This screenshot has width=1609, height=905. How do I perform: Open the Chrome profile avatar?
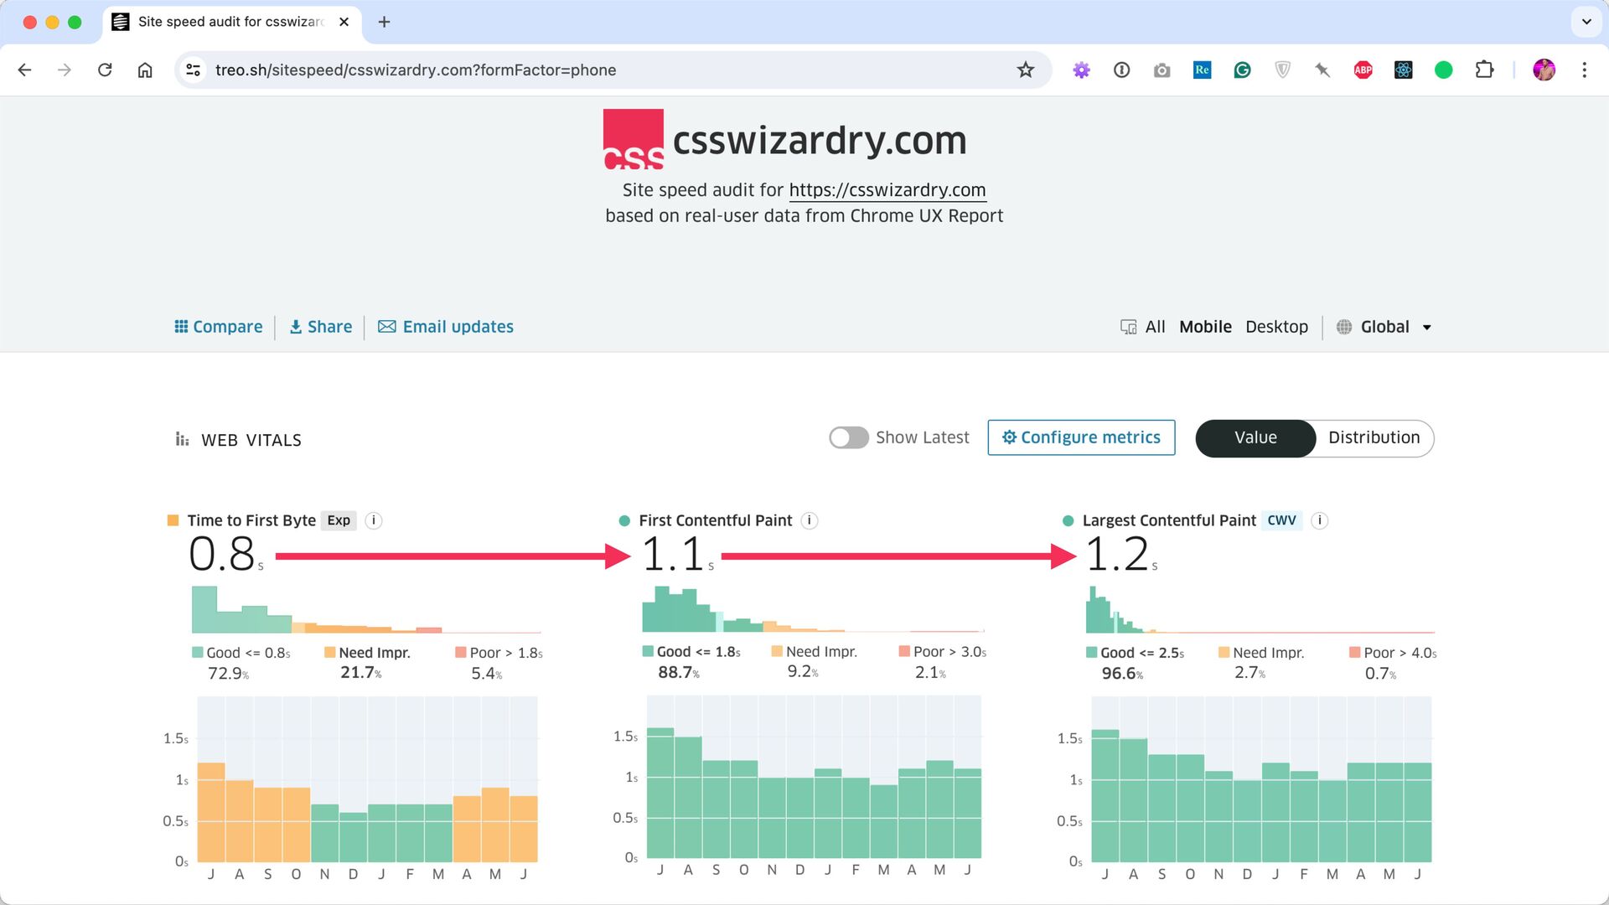tap(1544, 70)
